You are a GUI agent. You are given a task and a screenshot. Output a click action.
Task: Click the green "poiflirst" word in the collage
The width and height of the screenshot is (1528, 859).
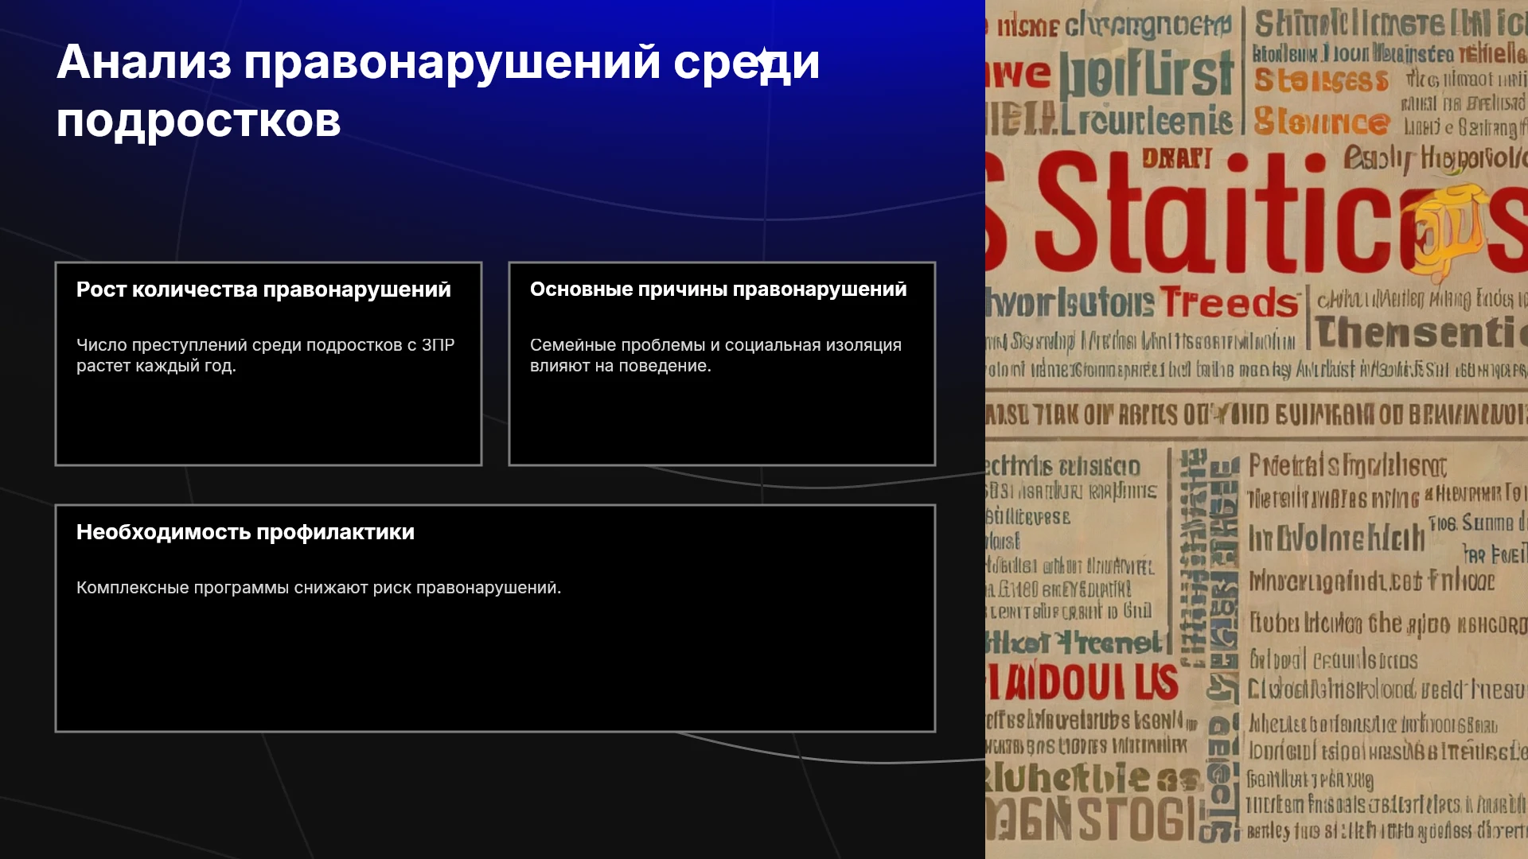[1146, 76]
